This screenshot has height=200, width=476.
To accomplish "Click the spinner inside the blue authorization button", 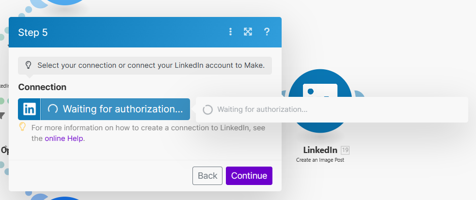I will [53, 109].
